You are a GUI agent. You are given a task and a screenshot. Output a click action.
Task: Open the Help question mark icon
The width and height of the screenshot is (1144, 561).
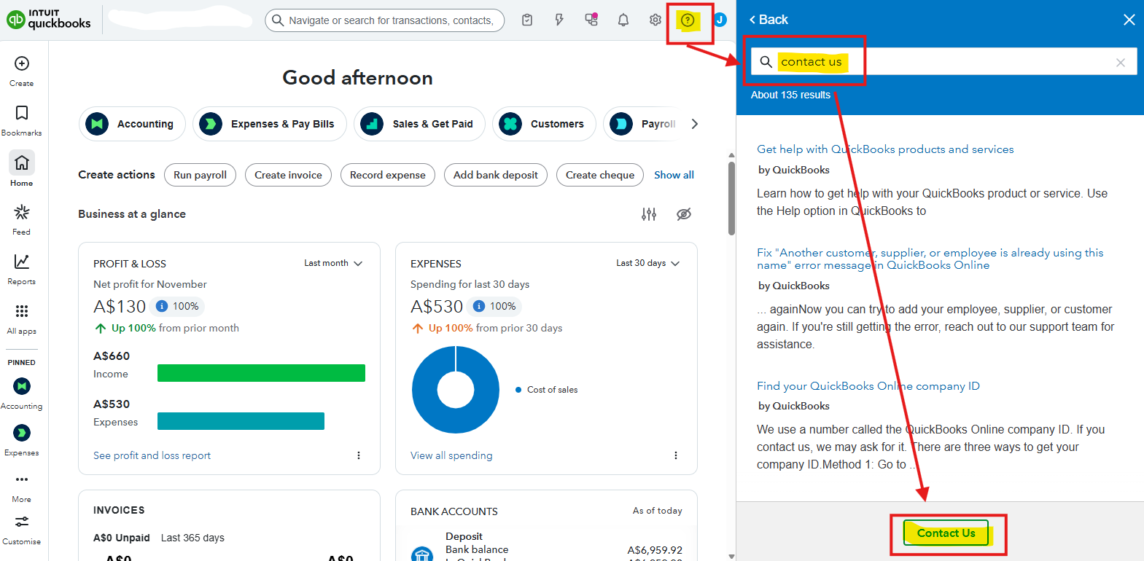(x=687, y=20)
